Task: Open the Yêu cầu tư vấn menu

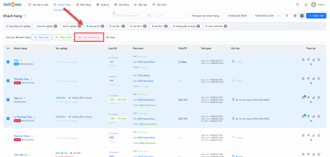Action: coord(38,5)
